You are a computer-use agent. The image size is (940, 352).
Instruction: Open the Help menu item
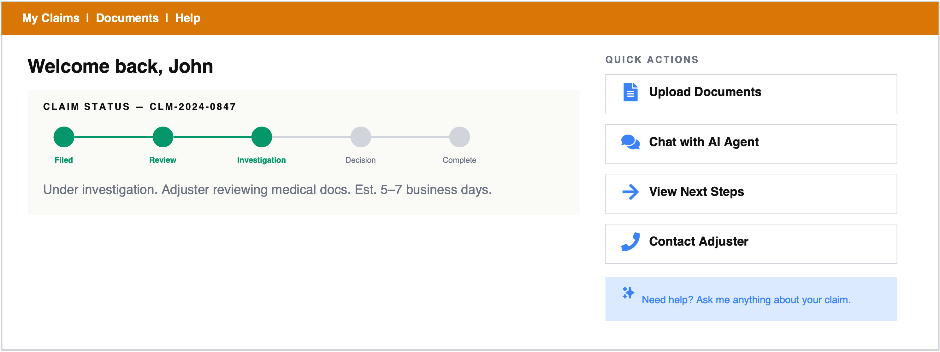(187, 18)
